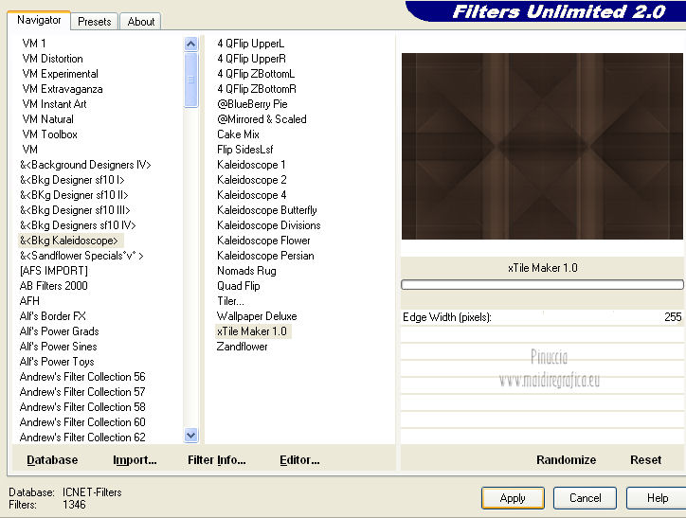Select Andrew's Filter Collection 62
This screenshot has height=518, width=686.
pos(82,438)
